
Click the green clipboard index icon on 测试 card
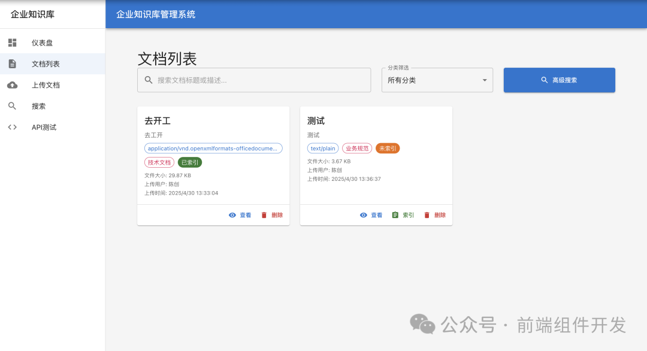[395, 215]
